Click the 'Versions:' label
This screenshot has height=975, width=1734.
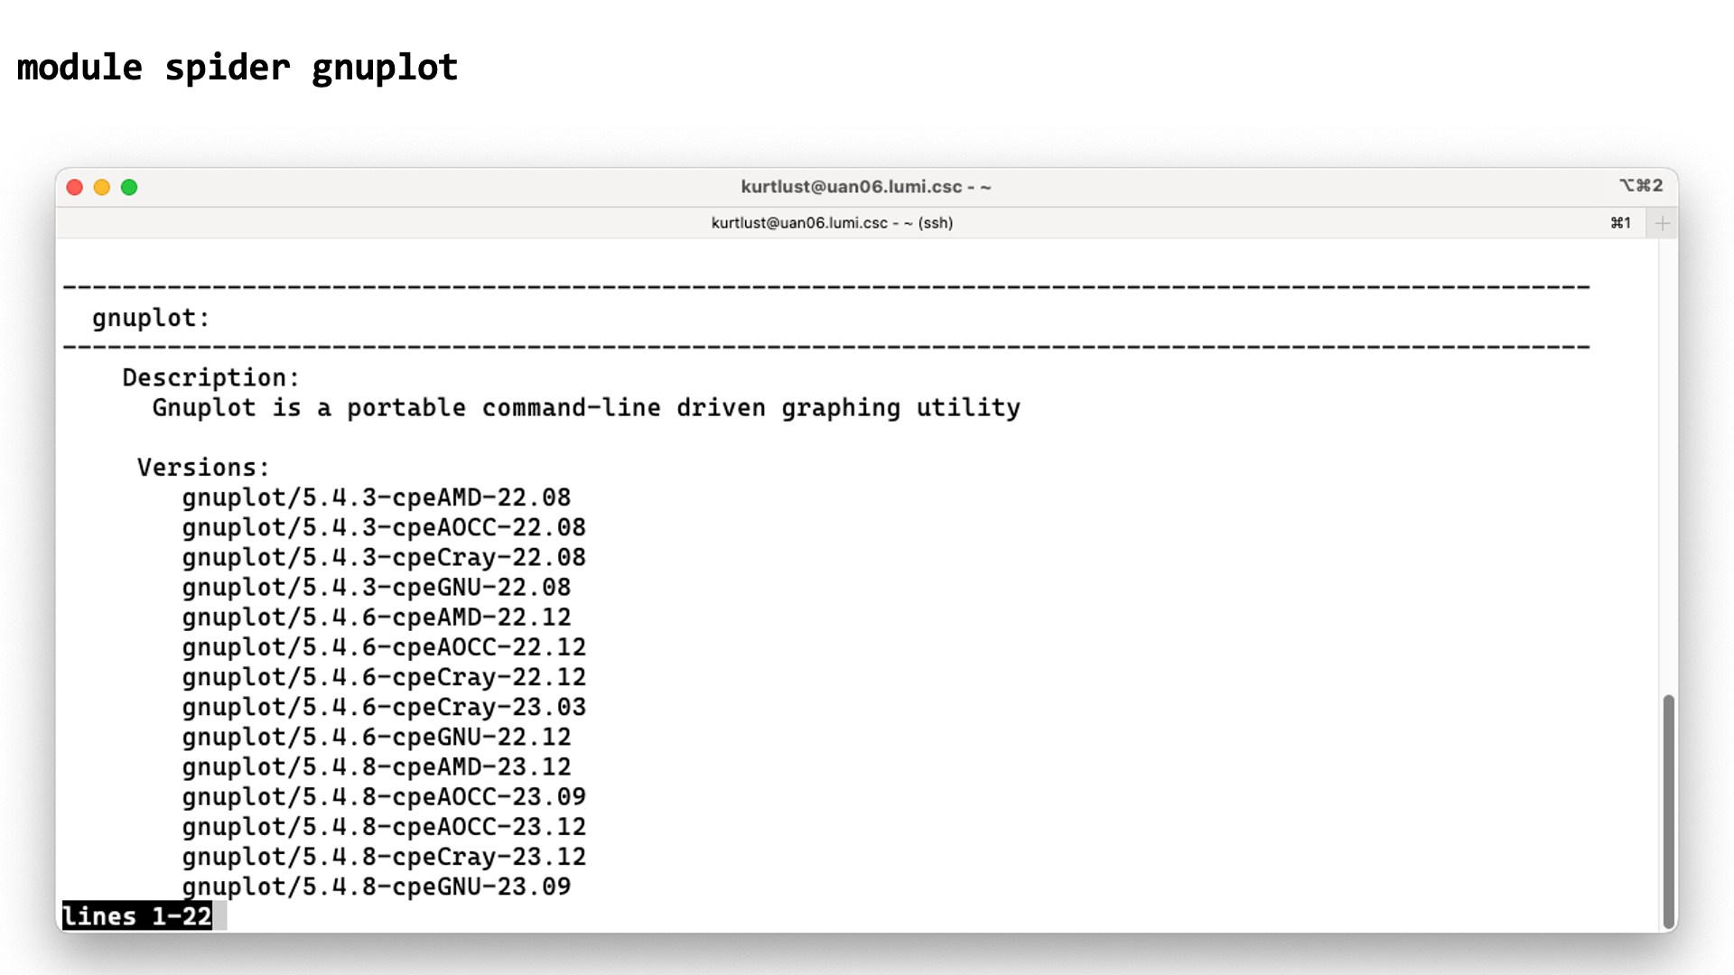pos(203,468)
